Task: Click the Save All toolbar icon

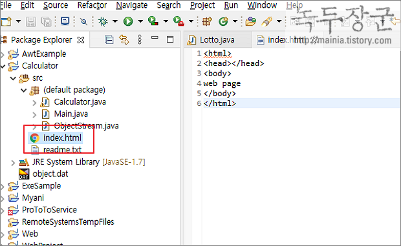Action: (47, 21)
